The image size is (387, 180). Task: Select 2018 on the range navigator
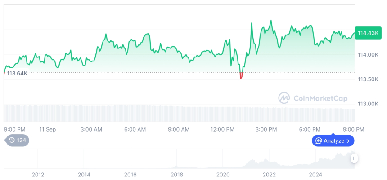177,174
